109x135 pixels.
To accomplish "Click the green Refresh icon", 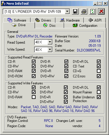I will (93, 11).
